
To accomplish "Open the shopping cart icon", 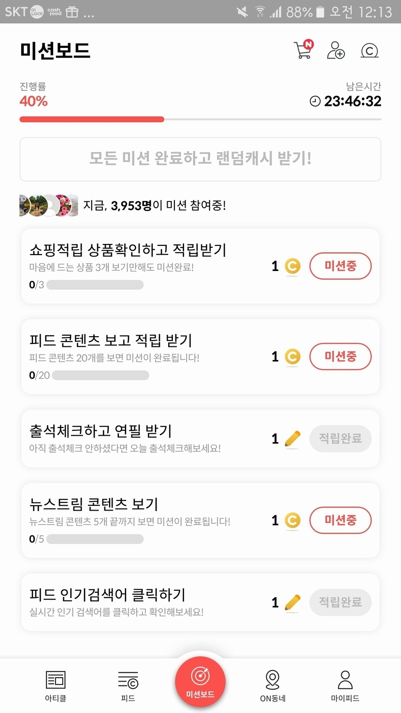I will [303, 50].
